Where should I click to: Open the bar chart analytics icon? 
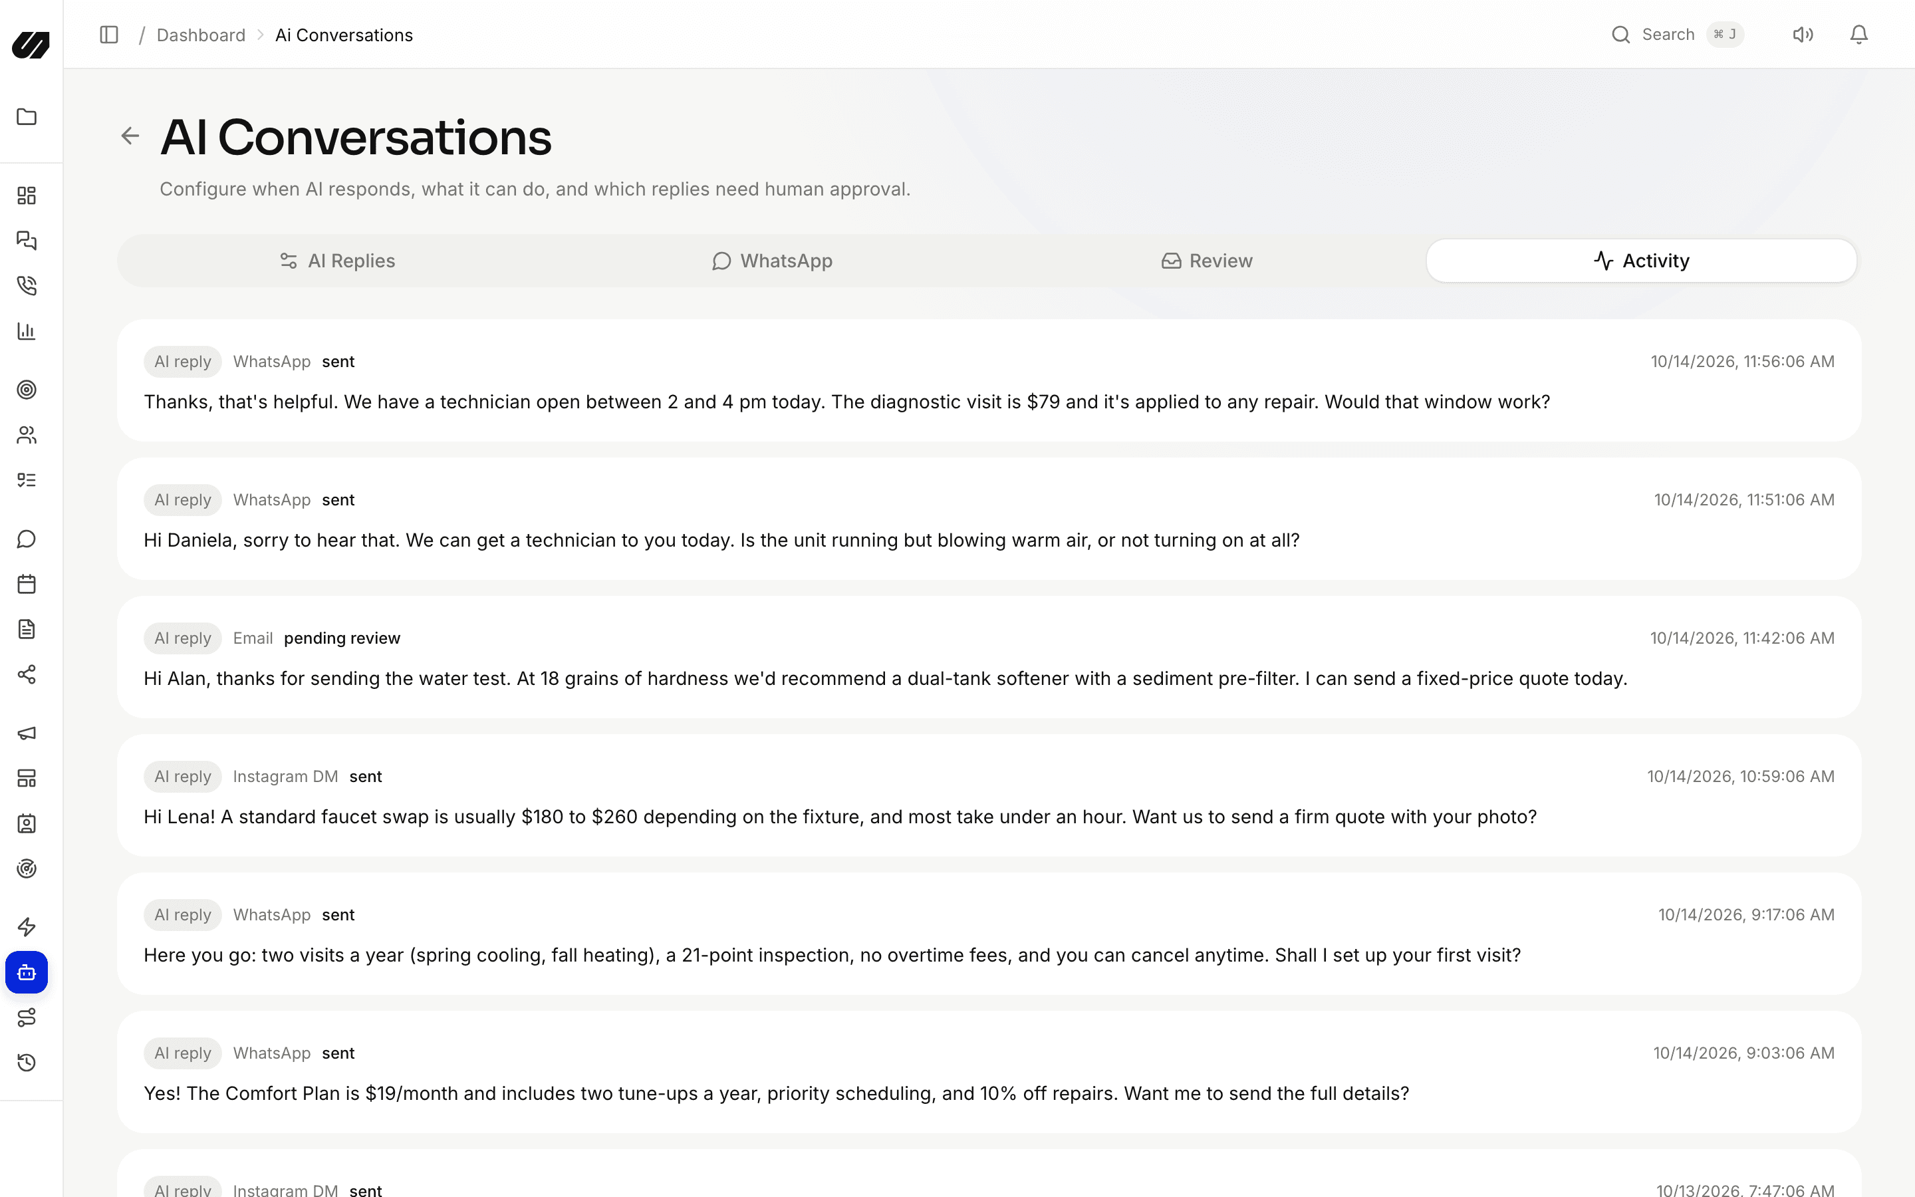coord(27,331)
